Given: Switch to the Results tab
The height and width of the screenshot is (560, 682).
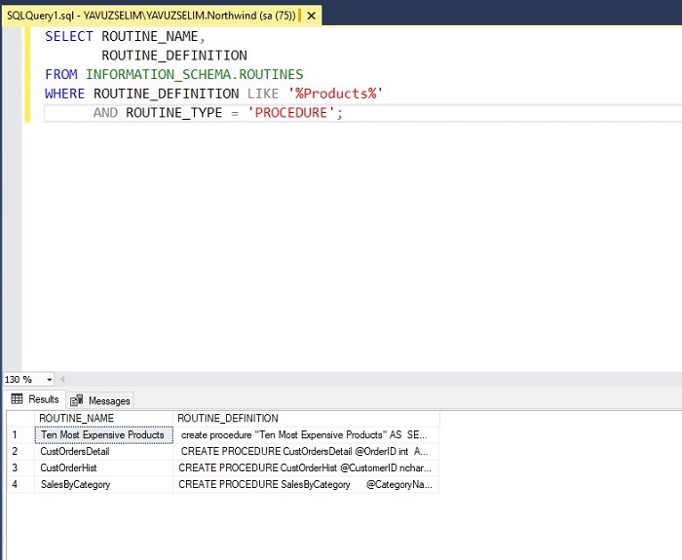Looking at the screenshot, I should (35, 399).
